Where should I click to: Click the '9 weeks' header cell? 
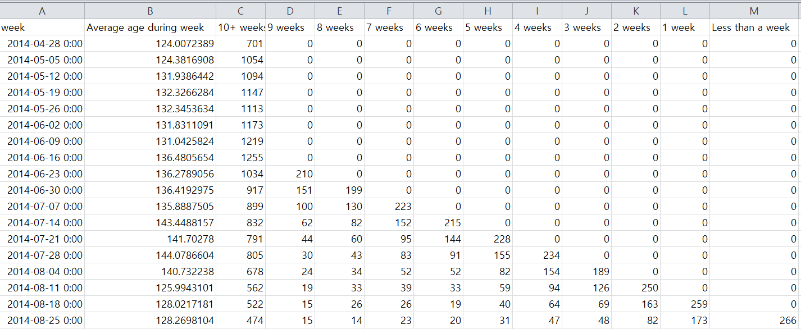290,27
